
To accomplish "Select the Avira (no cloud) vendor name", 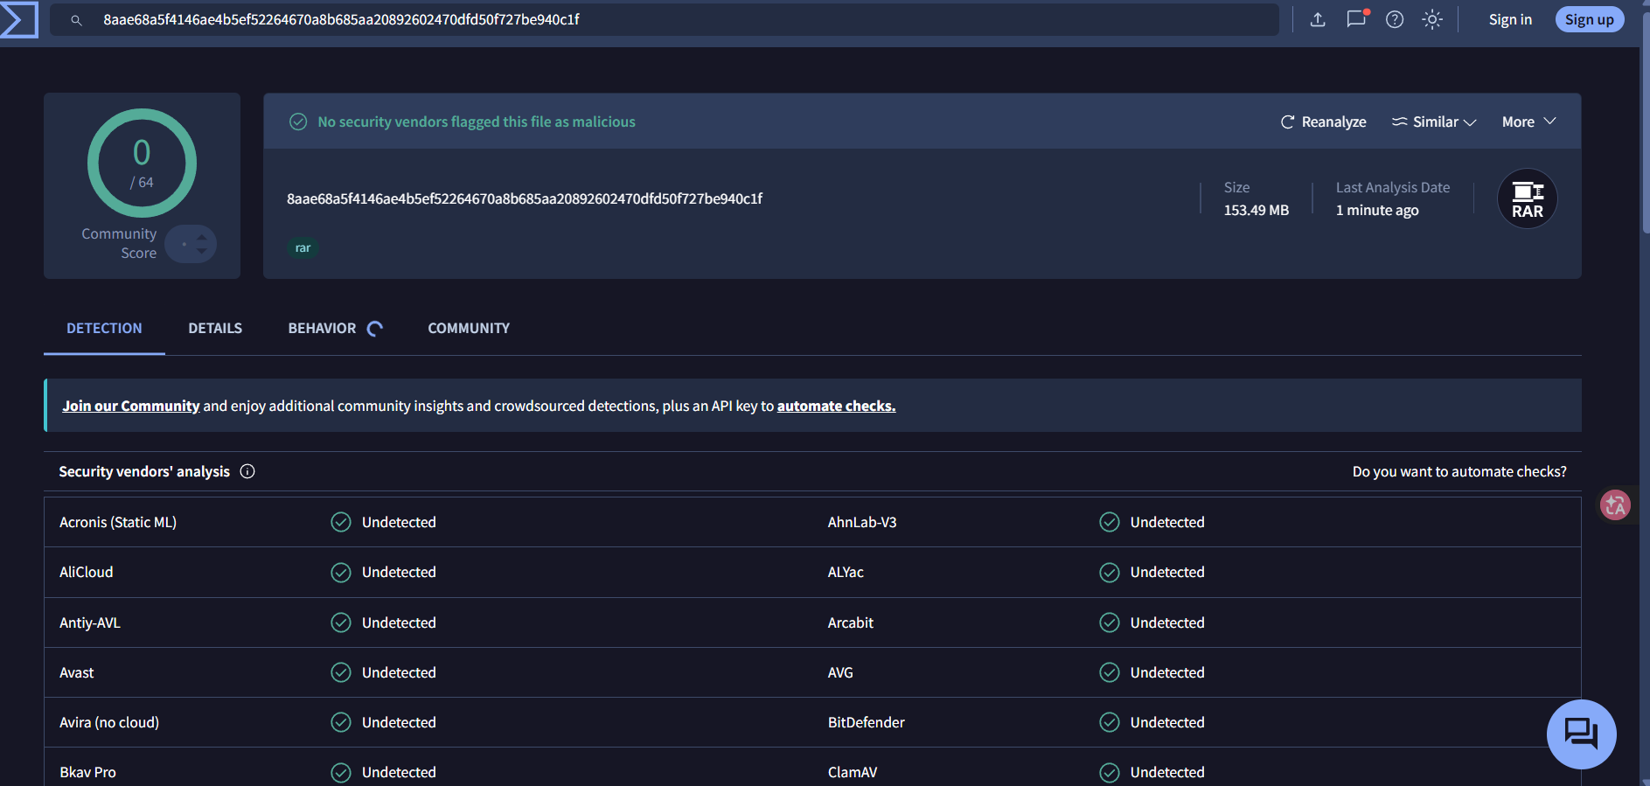I will coord(109,722).
